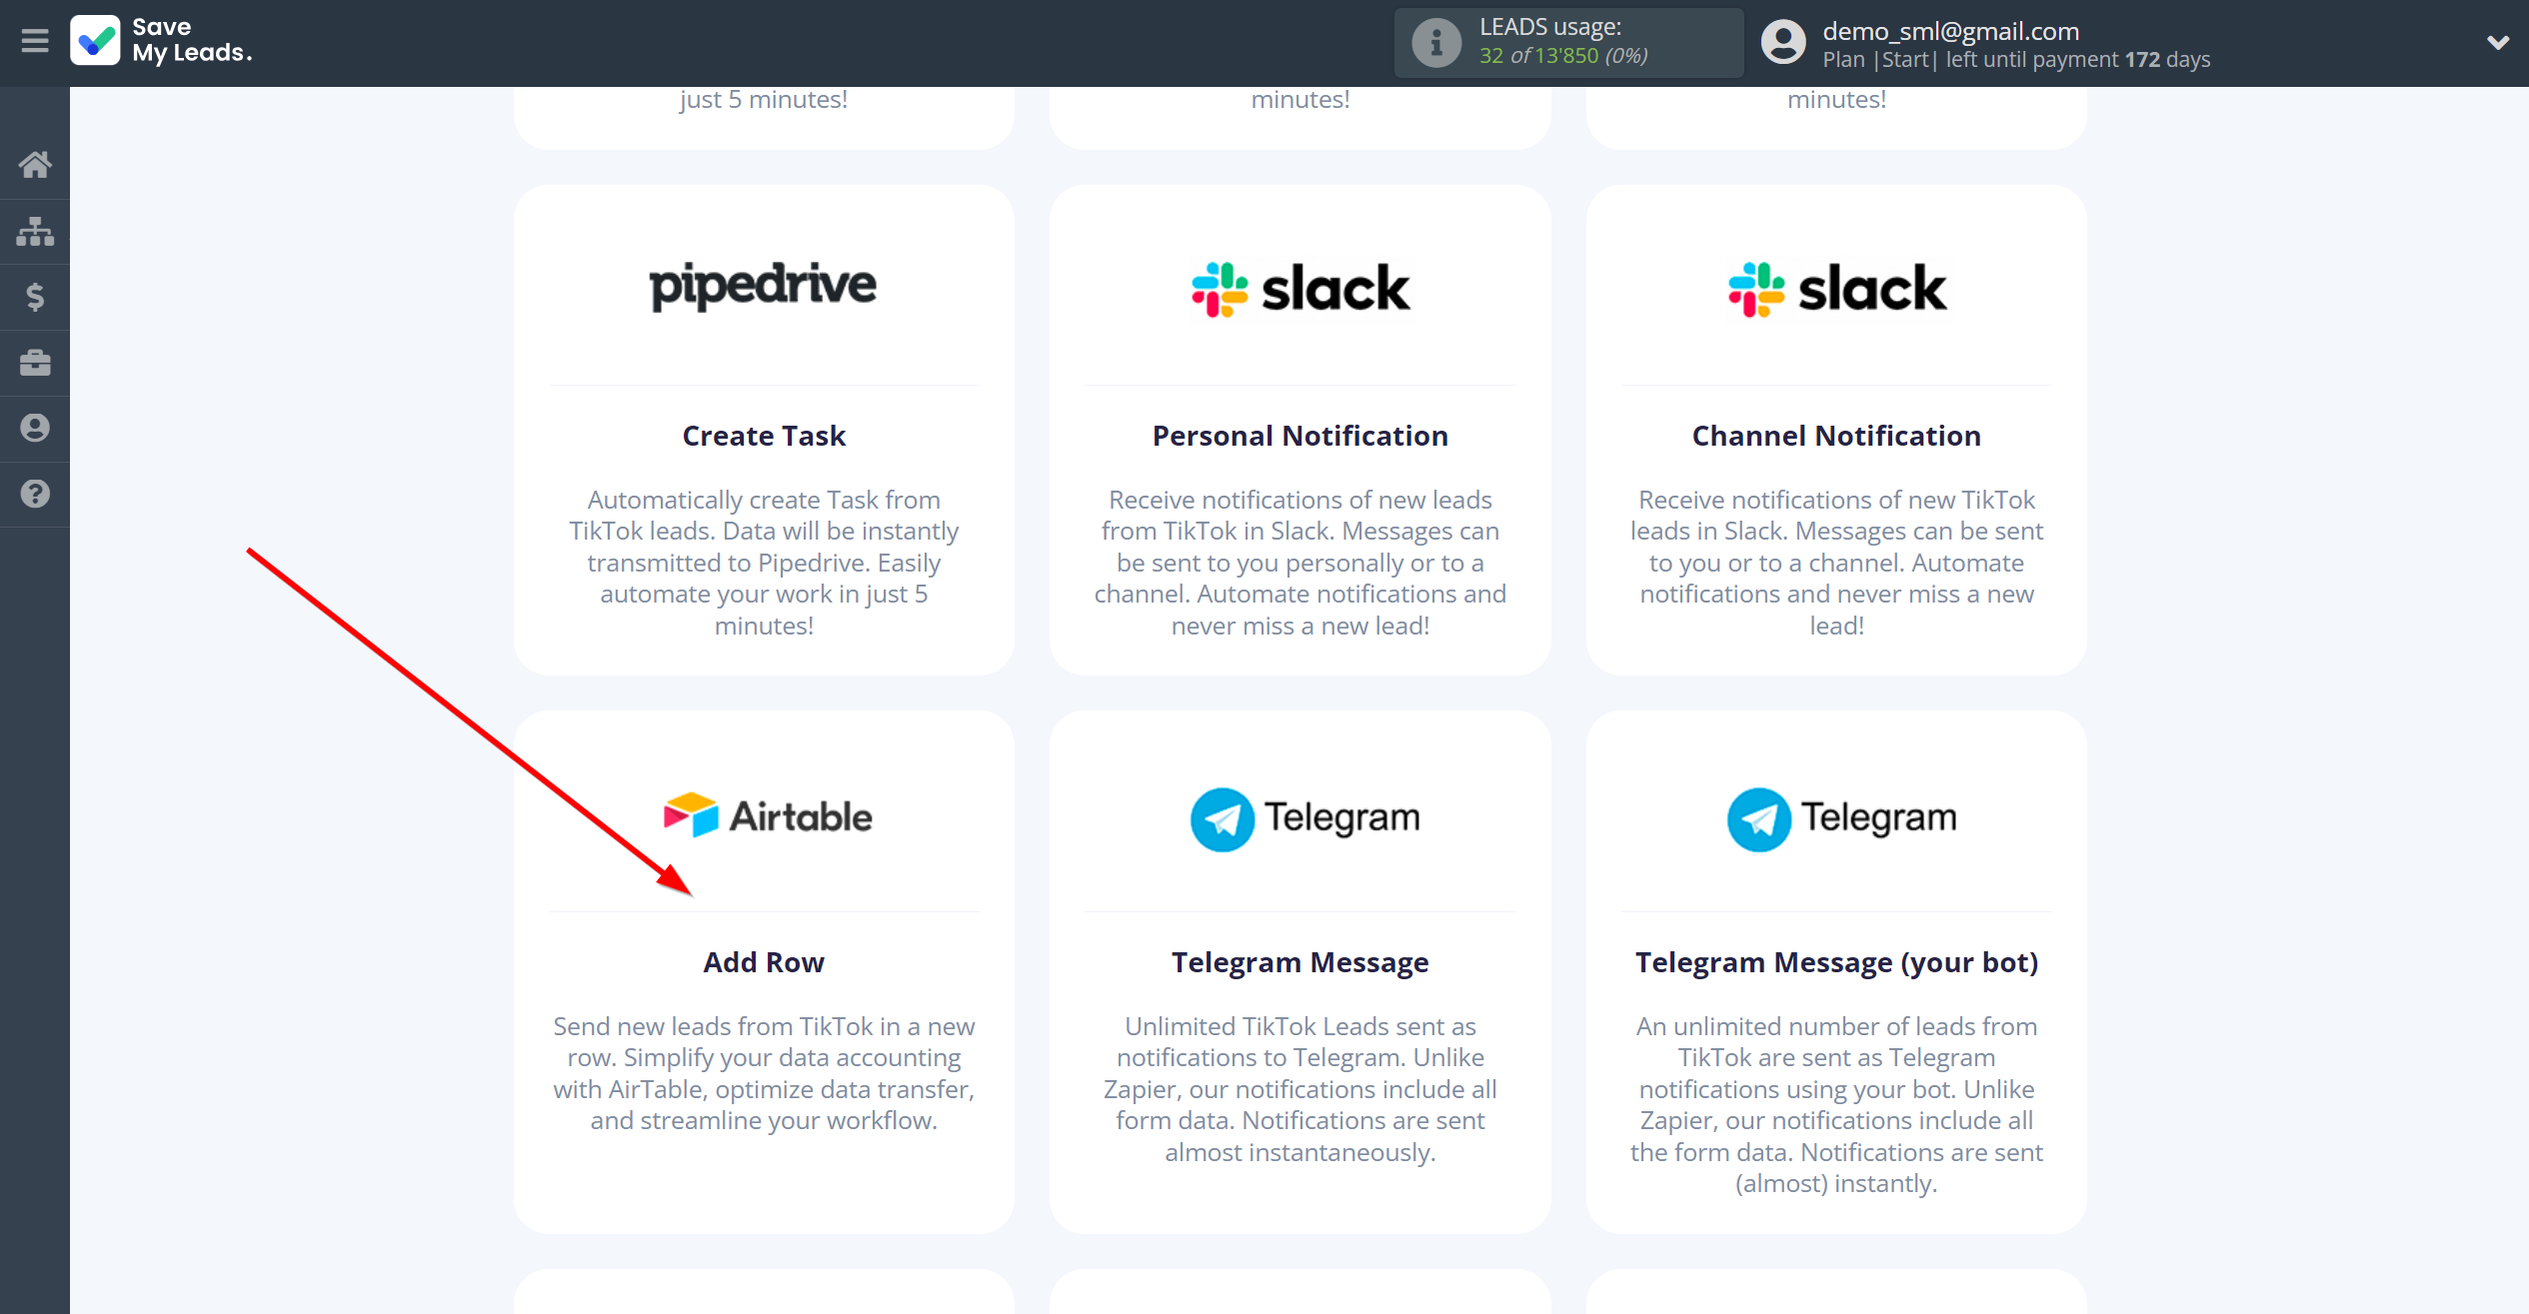Click the Pipedrive logo

tap(764, 287)
